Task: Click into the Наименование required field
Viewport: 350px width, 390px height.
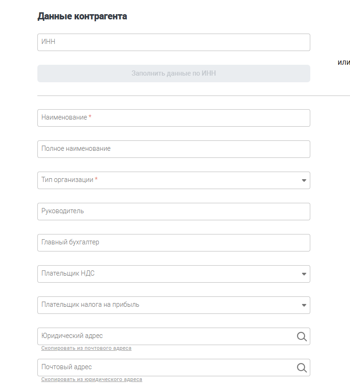Action: click(173, 118)
